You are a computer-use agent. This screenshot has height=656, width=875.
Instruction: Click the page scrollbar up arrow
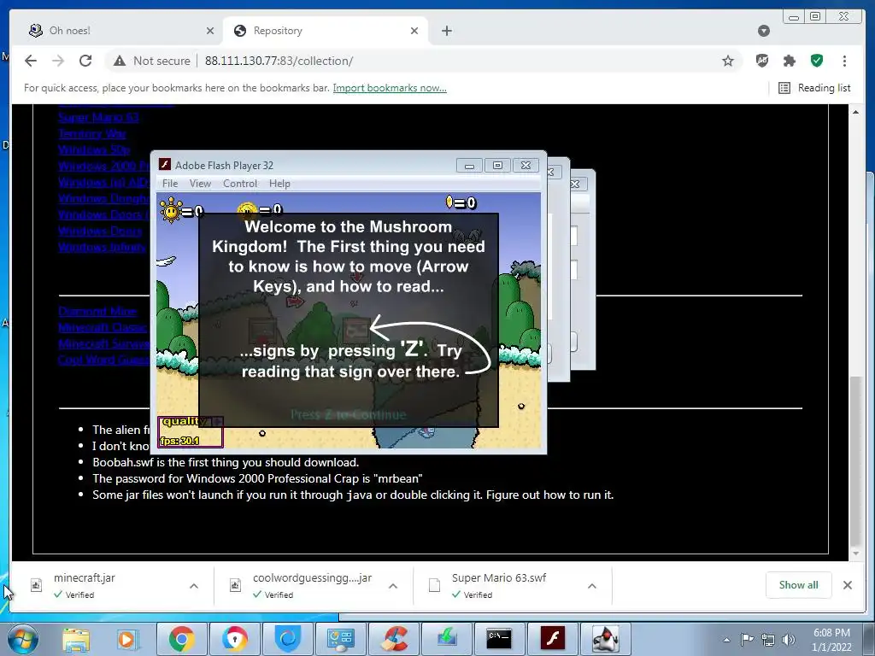pos(855,112)
